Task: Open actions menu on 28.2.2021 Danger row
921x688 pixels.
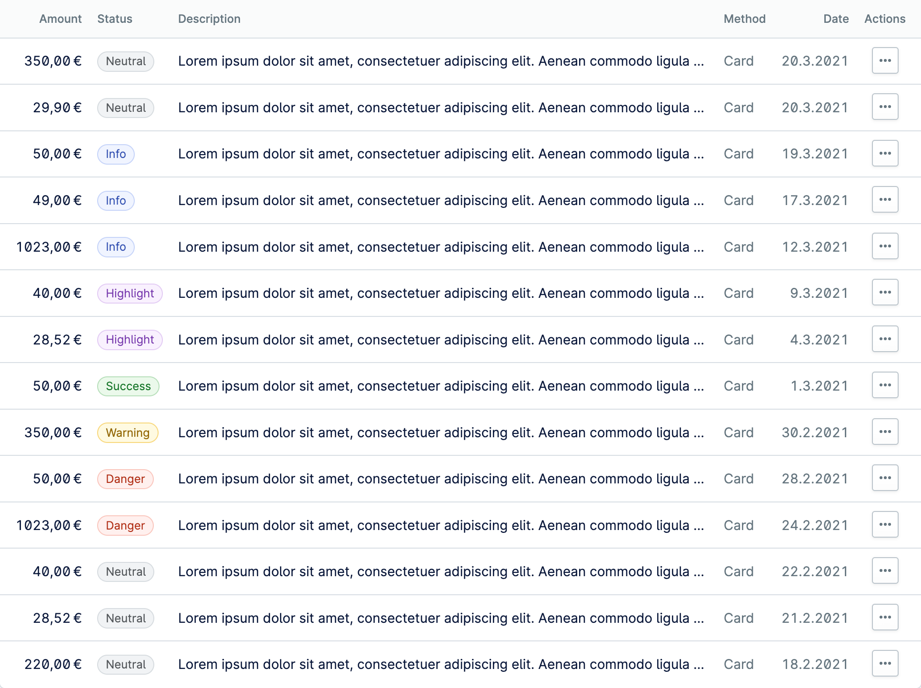Action: [885, 478]
